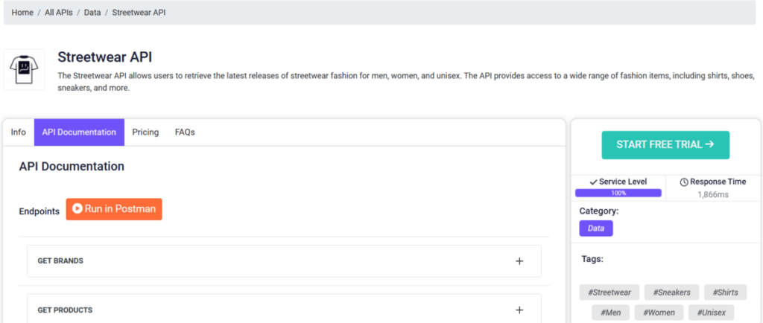Image resolution: width=763 pixels, height=323 pixels.
Task: Click the START FREE TRIAL button
Action: [665, 144]
